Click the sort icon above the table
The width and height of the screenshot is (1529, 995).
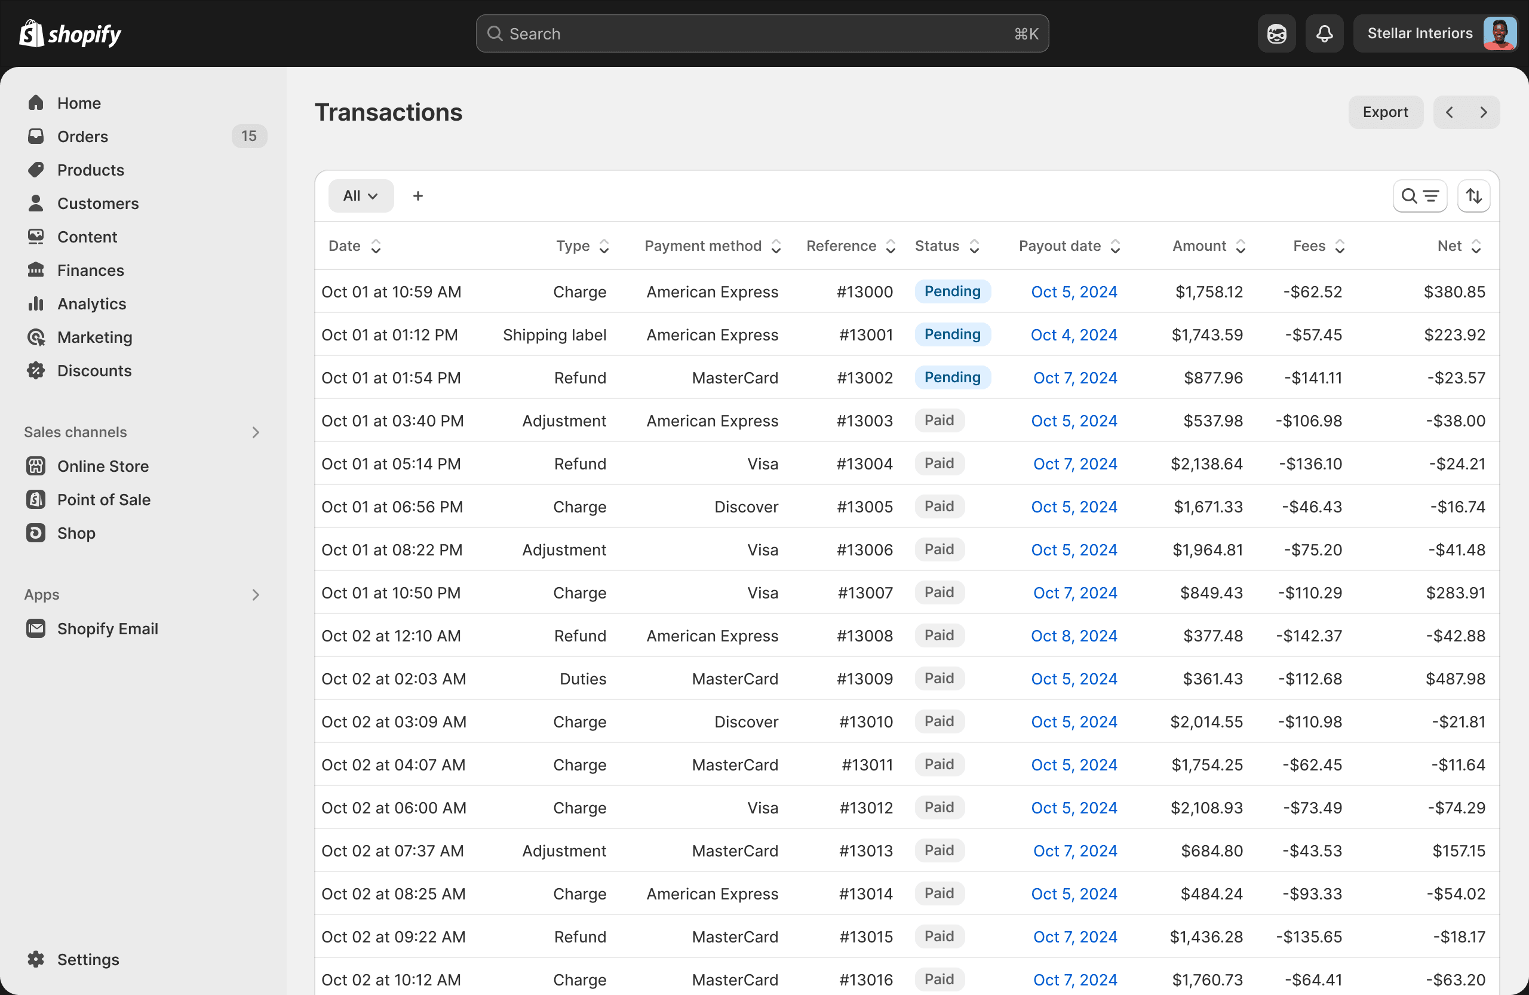click(1473, 195)
